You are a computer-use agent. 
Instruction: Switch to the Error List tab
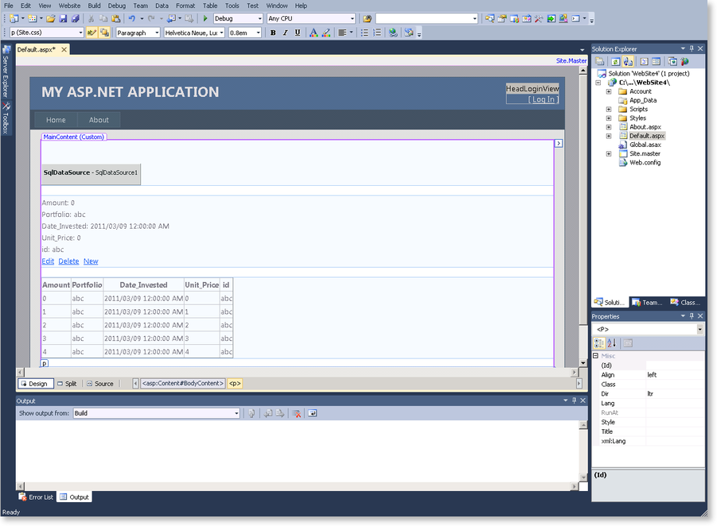point(36,497)
